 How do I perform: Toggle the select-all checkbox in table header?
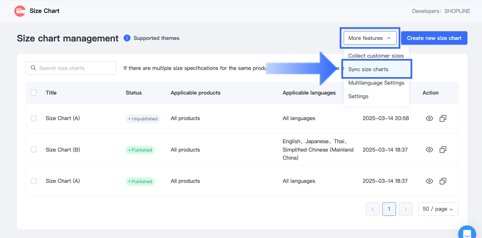click(34, 93)
